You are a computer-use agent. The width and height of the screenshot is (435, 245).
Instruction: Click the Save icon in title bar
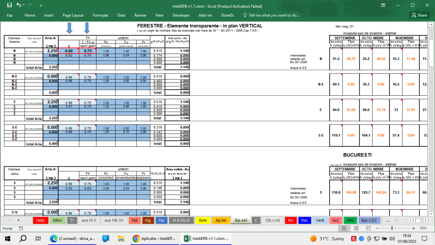(x=9, y=5)
